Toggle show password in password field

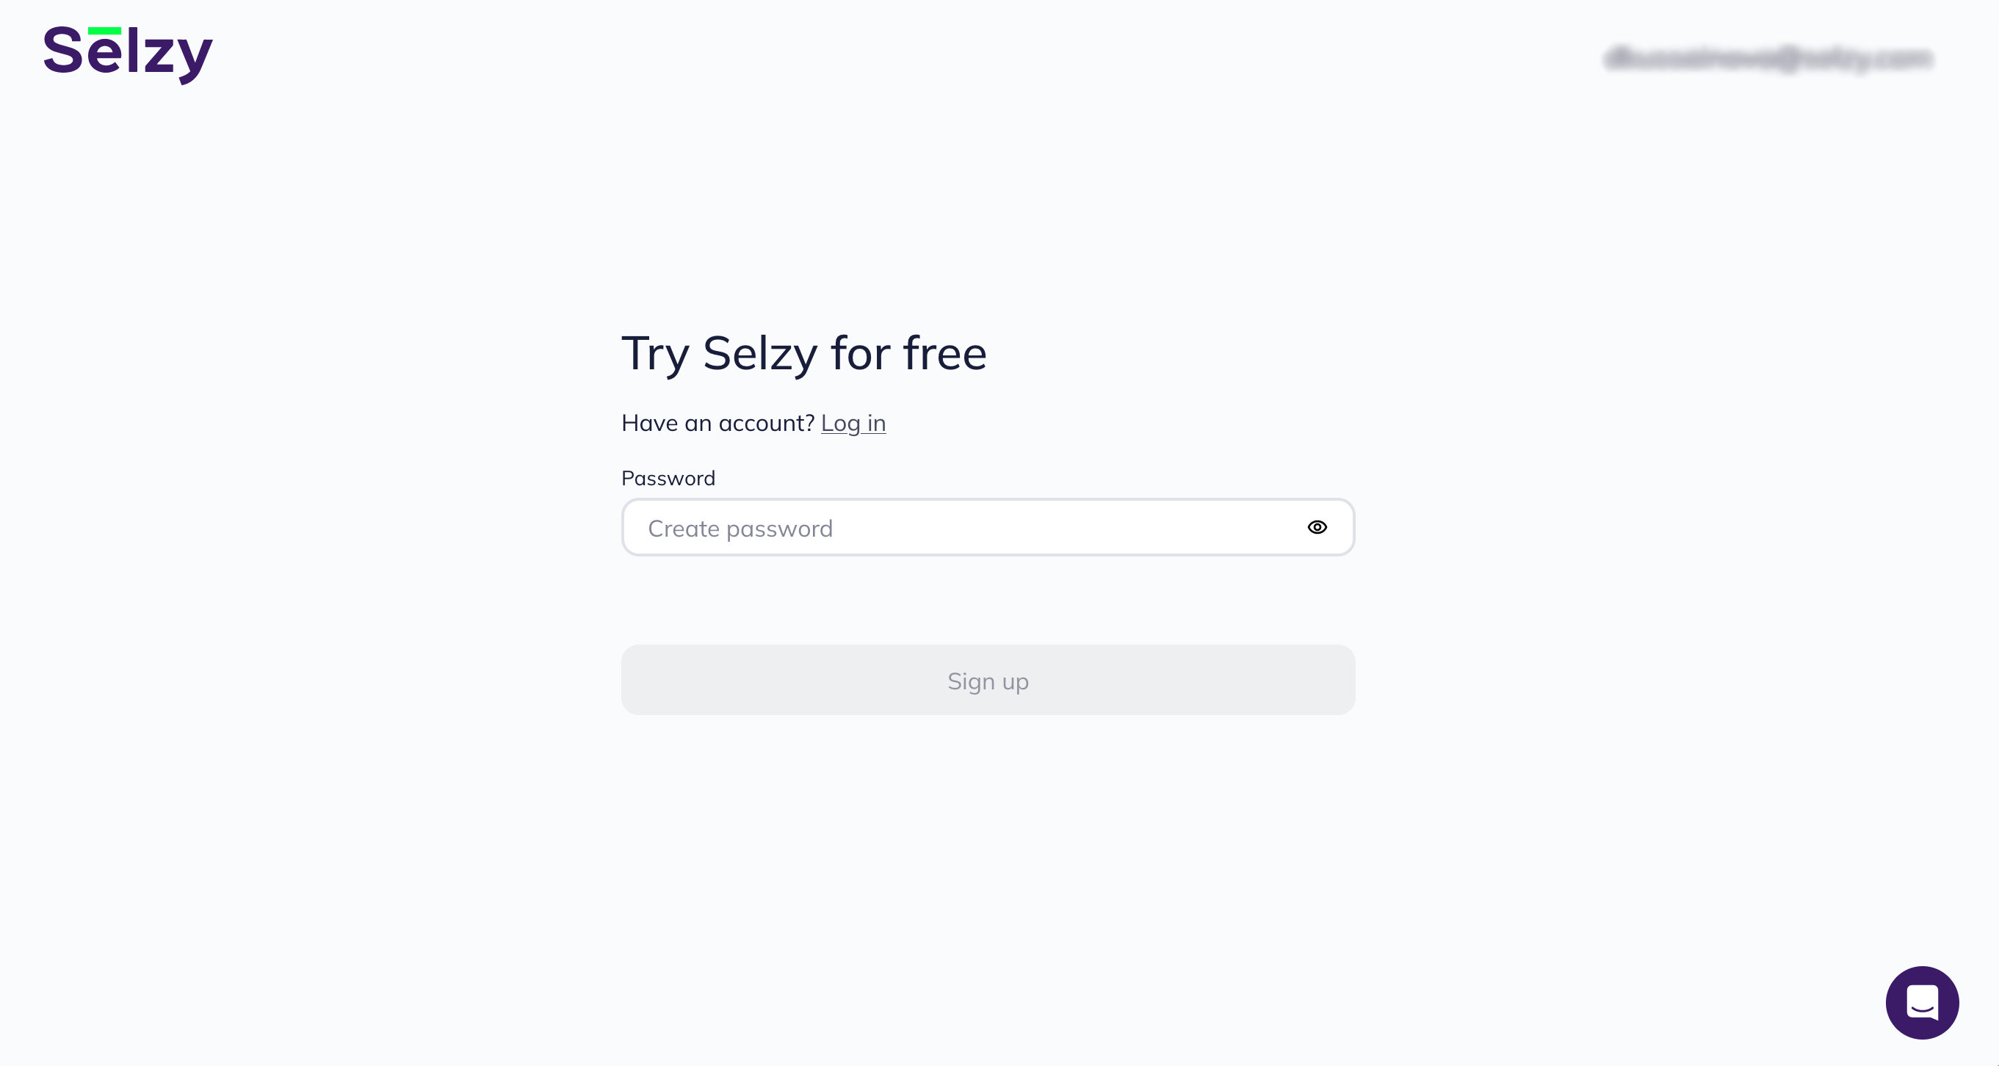pos(1317,527)
